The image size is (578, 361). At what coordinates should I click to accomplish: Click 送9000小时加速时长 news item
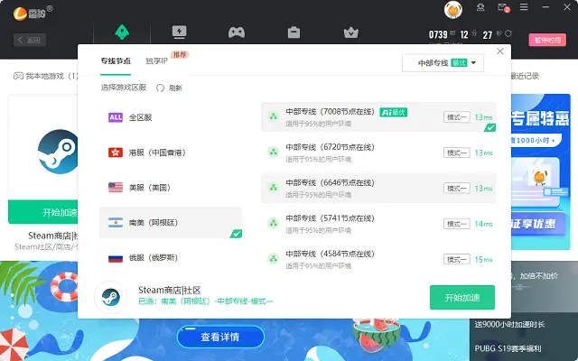[509, 325]
